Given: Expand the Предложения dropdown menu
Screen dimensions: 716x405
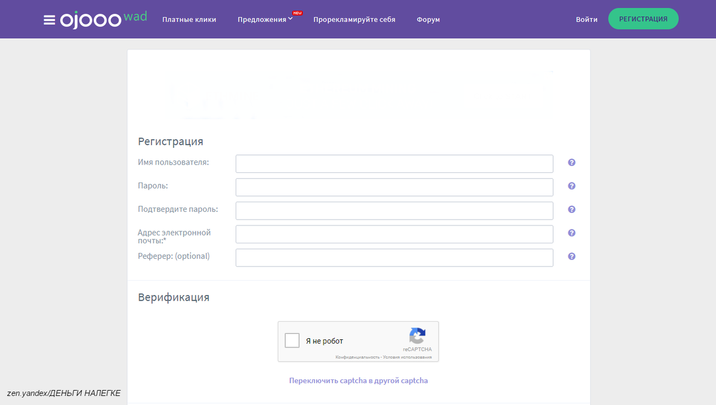Looking at the screenshot, I should pyautogui.click(x=265, y=20).
